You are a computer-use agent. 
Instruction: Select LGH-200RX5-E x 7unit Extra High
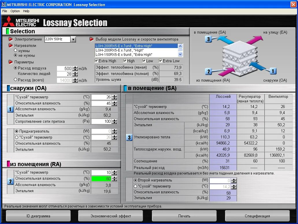tap(136, 46)
